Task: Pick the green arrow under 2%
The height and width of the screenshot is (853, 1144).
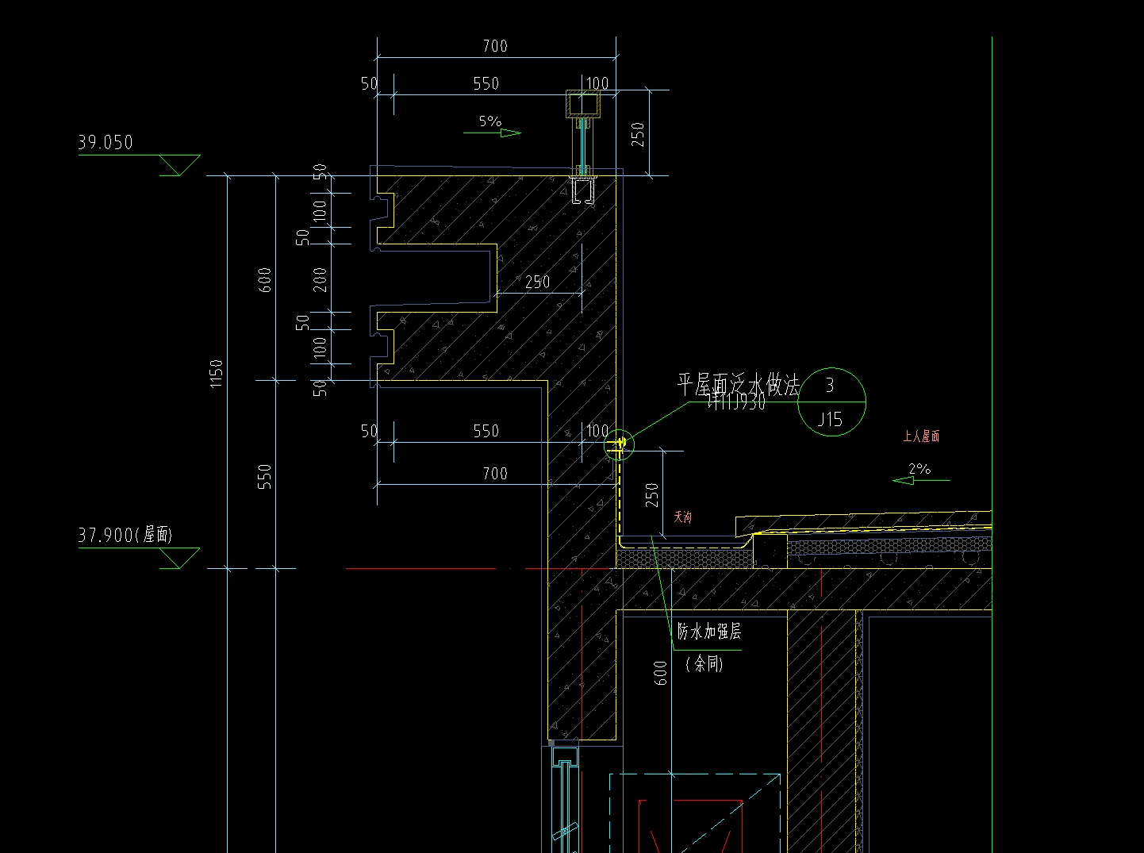Action: [x=921, y=481]
